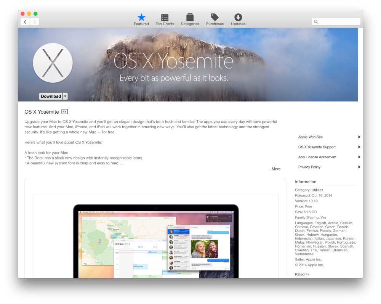Screen dimensions: 381x304
Task: Click the 'Seller: Apple Inc.' text
Action: pos(308,259)
